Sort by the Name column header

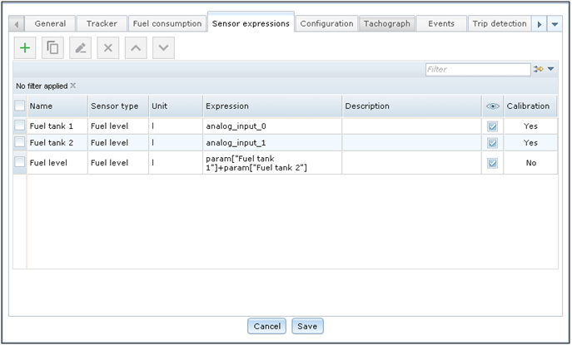[57, 106]
